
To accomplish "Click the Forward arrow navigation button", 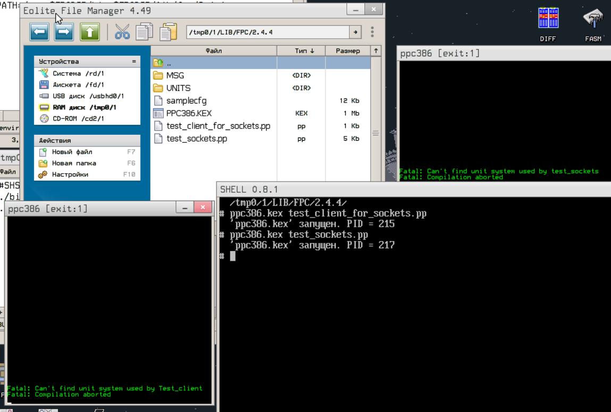I will (x=64, y=32).
